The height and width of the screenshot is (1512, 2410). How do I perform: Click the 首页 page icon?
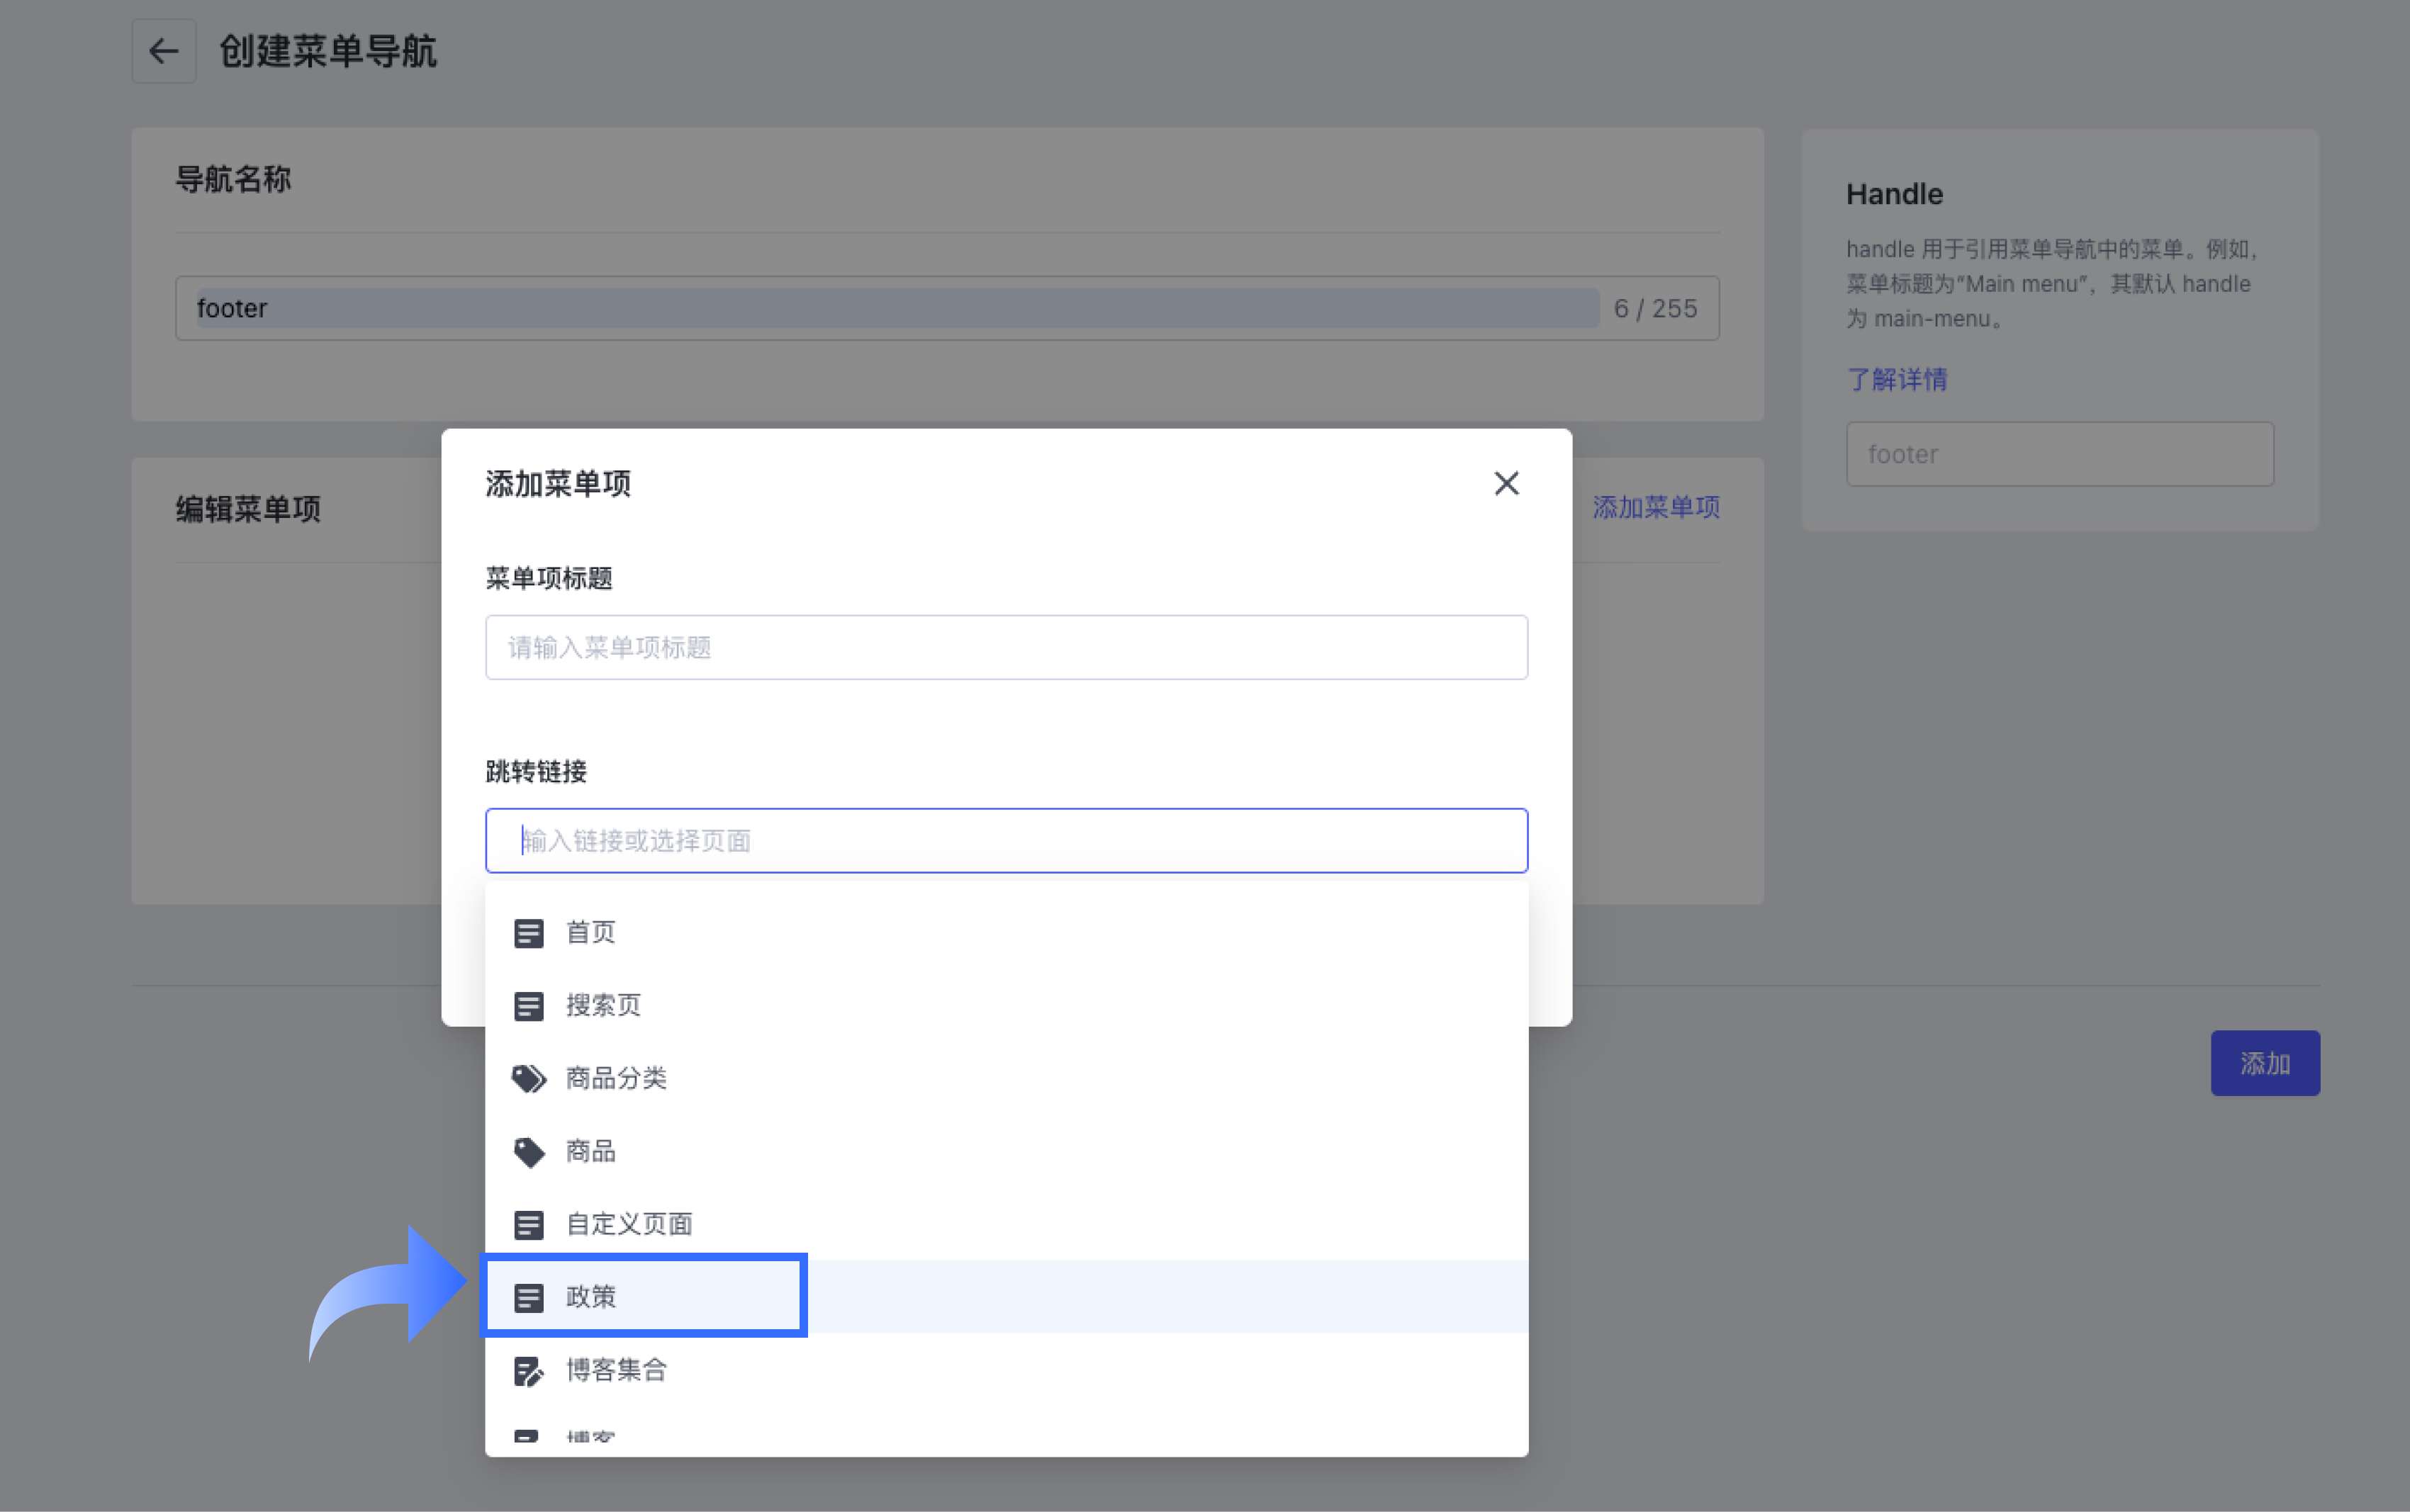(528, 933)
